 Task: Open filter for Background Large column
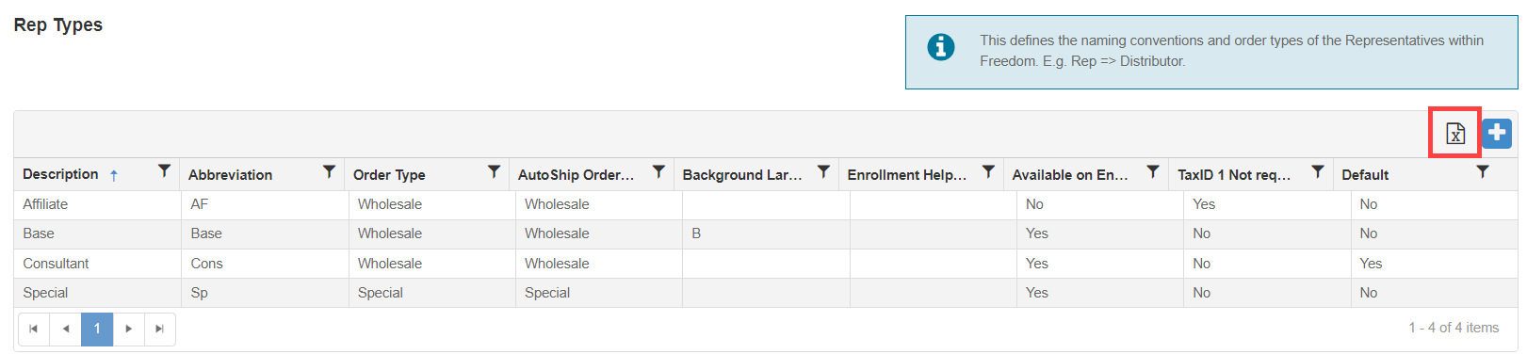(x=823, y=172)
